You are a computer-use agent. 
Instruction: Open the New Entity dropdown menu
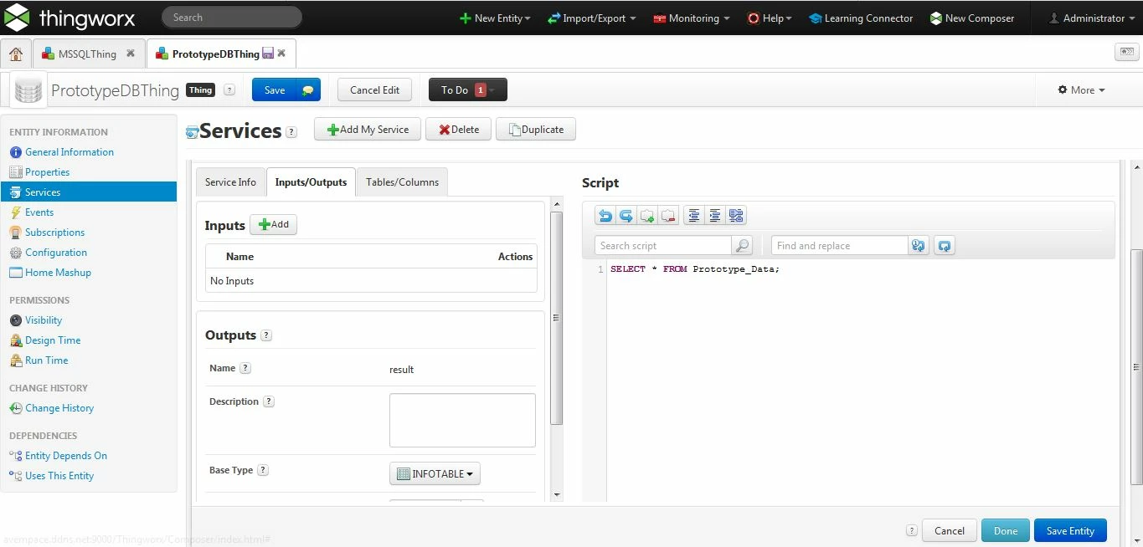tap(495, 18)
